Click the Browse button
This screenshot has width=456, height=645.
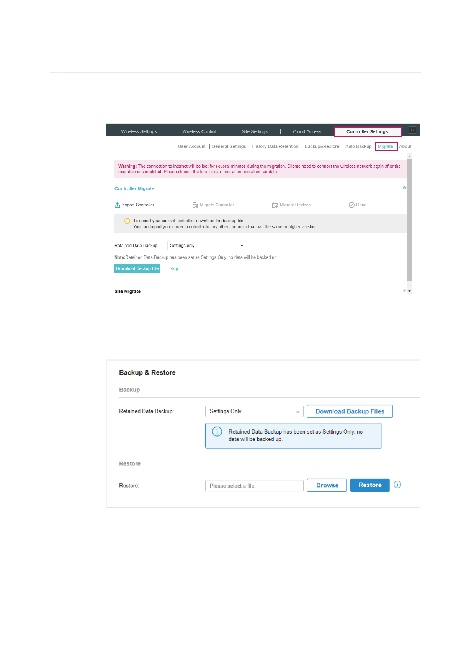(x=327, y=485)
